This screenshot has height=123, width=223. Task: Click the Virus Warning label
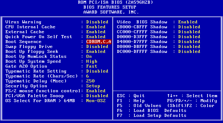point(23,22)
